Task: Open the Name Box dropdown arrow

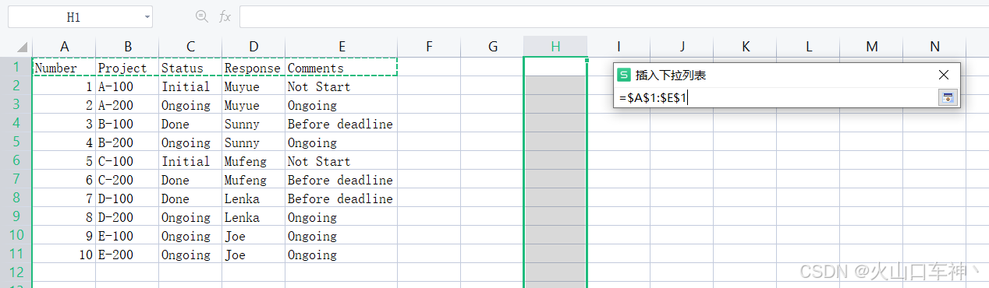Action: pos(147,16)
